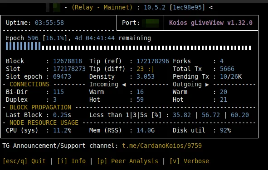Select the 4d 04:41:44 remaining time
Image resolution: width=268 pixels, height=170 pixels.
[95, 38]
